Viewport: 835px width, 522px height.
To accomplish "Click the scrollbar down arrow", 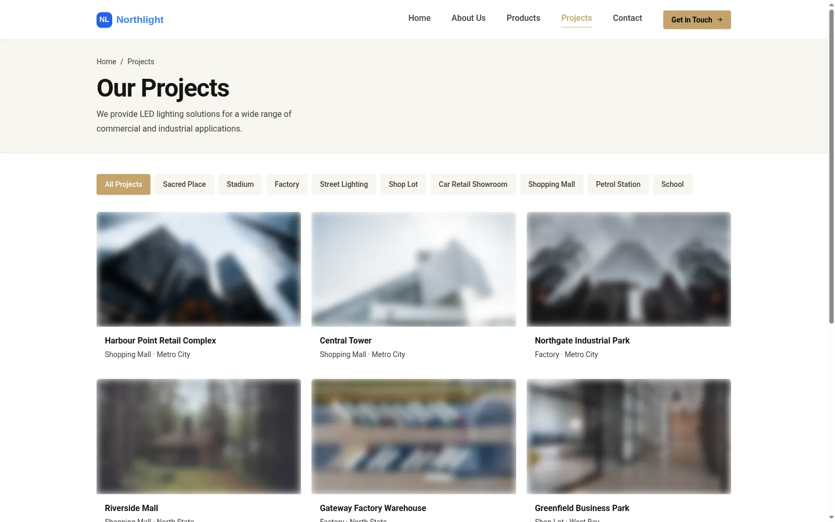I will click(x=831, y=517).
